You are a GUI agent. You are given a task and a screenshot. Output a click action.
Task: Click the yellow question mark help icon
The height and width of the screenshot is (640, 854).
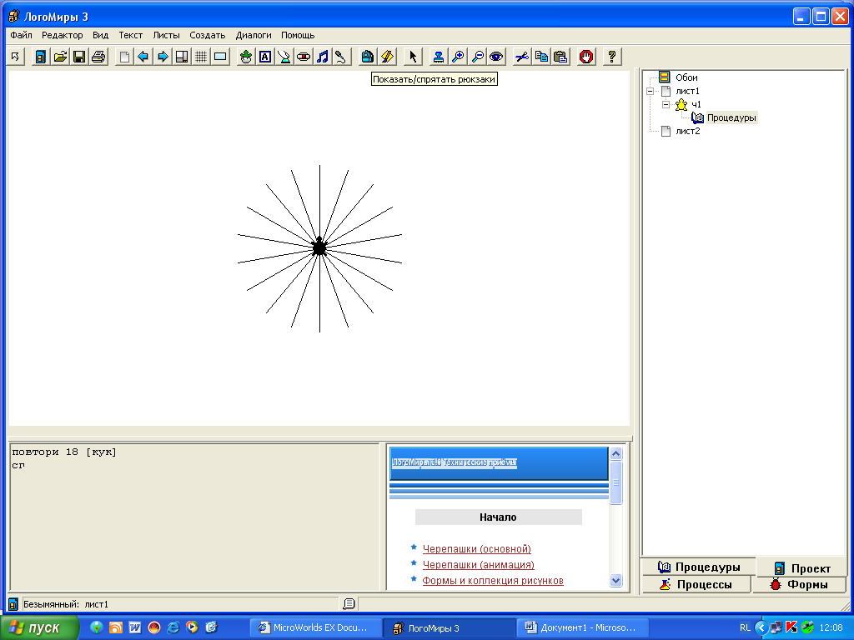coord(612,57)
